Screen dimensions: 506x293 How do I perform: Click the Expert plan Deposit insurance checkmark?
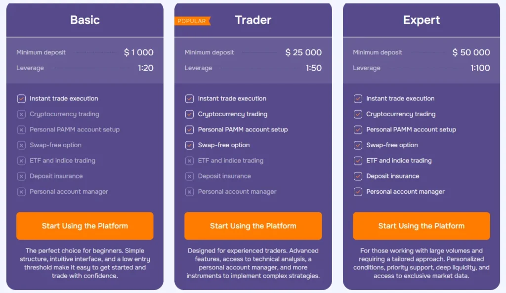click(x=358, y=176)
